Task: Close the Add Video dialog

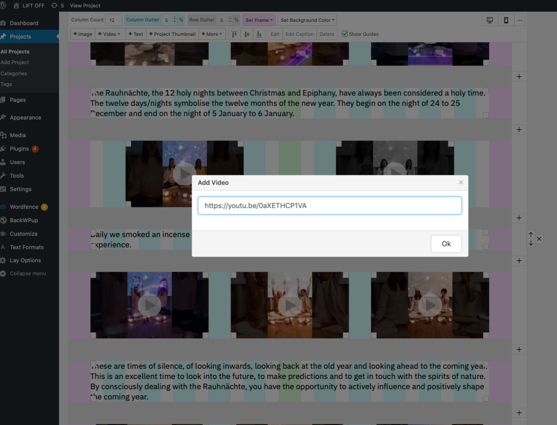Action: (461, 183)
